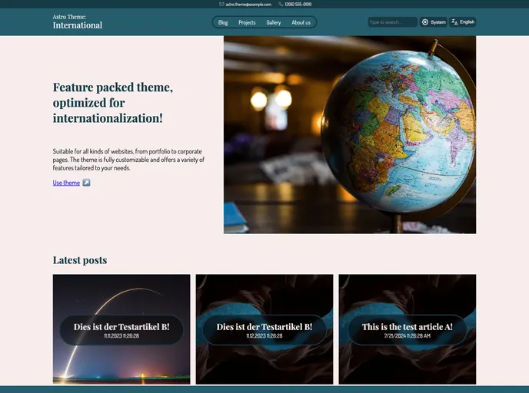Viewport: 529px width, 393px height.
Task: Open the Blog menu item
Action: click(223, 22)
